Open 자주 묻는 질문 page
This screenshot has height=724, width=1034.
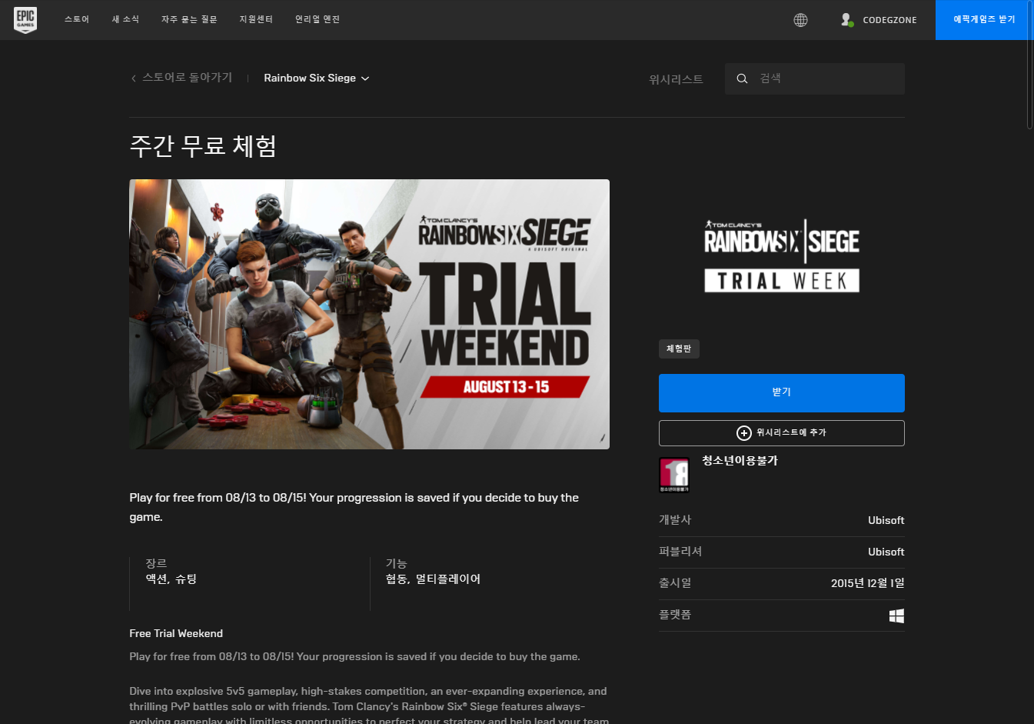pyautogui.click(x=189, y=20)
